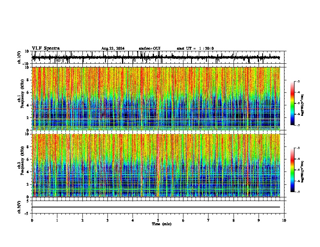Click the "ch.3(V)" axis label
This screenshot has height=247, width=320.
(19, 207)
